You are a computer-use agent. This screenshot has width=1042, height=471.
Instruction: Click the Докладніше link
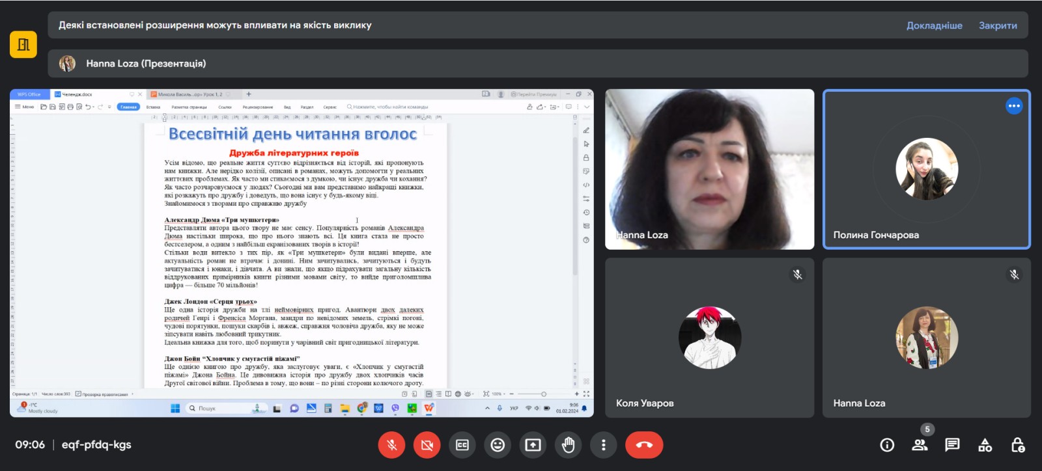934,25
